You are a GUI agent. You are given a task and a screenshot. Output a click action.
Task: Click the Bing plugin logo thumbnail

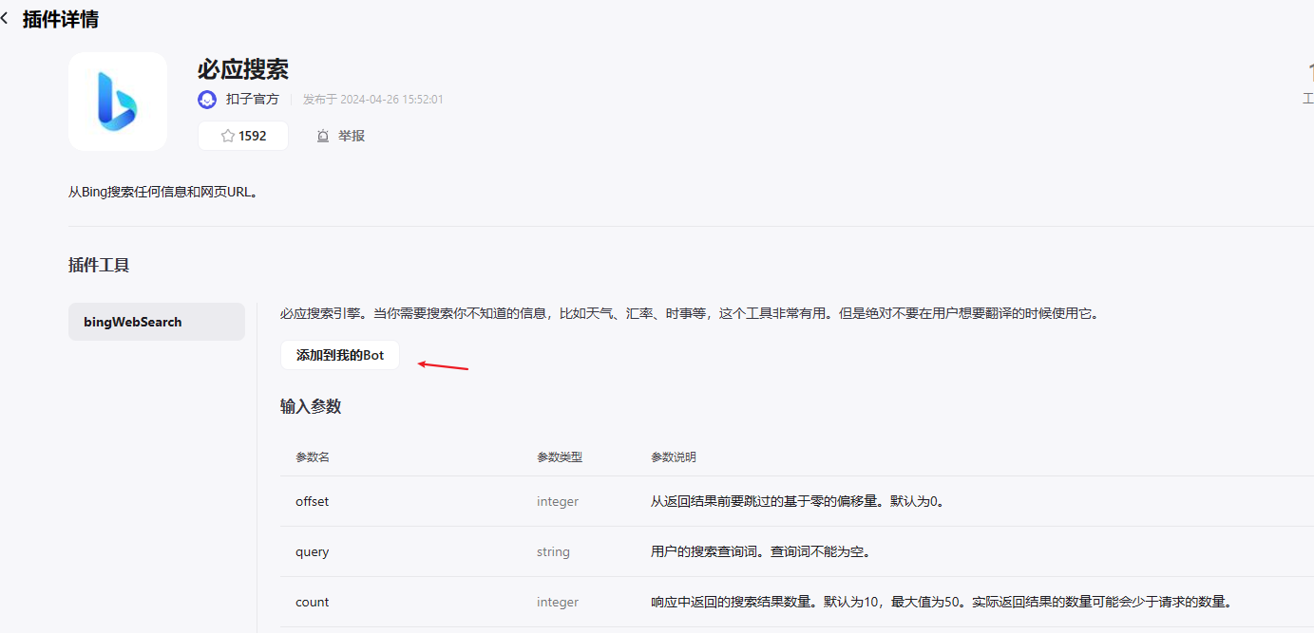pyautogui.click(x=118, y=102)
